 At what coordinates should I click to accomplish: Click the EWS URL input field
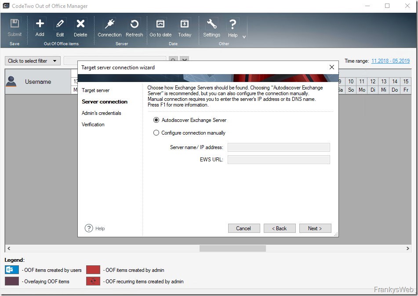tap(279, 160)
